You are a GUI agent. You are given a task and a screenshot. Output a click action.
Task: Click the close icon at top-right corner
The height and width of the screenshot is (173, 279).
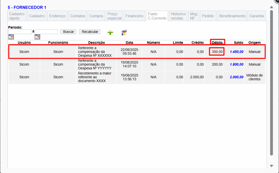pyautogui.click(x=276, y=1)
